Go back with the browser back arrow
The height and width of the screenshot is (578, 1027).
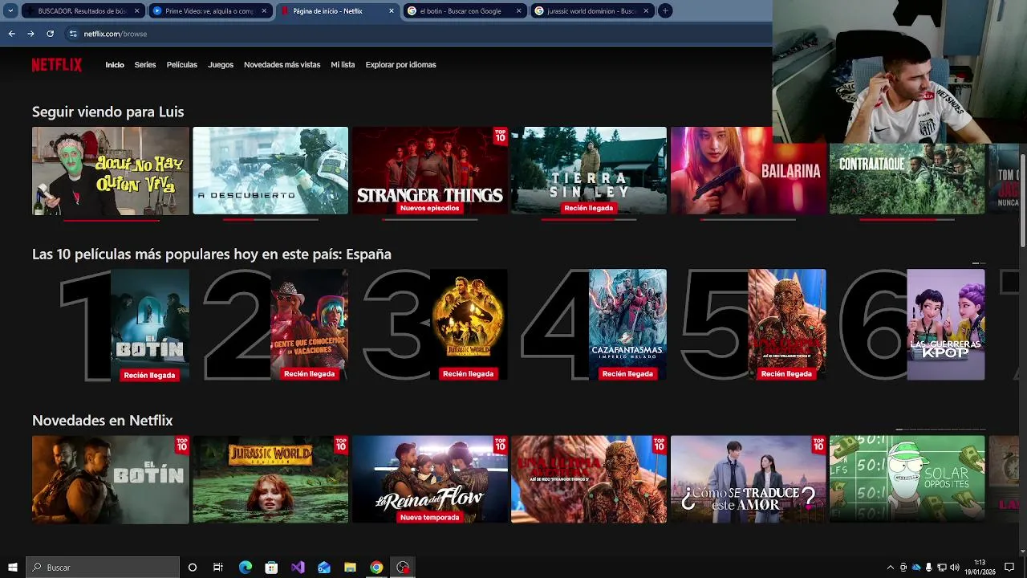tap(11, 34)
